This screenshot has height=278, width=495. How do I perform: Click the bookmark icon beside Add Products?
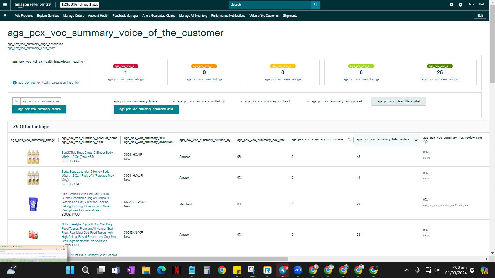[x=5, y=16]
